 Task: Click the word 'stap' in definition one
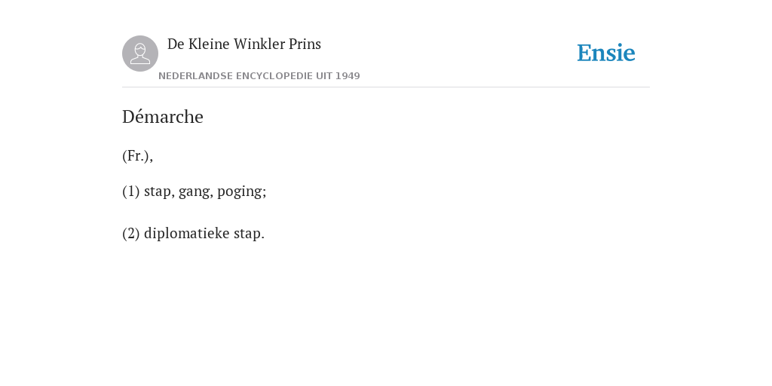point(159,191)
